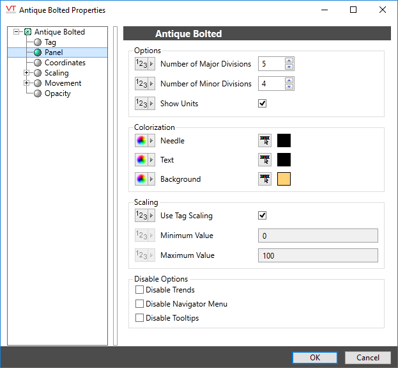Expand the Movement tree node
Viewport: 398px width, 368px height.
coord(27,83)
